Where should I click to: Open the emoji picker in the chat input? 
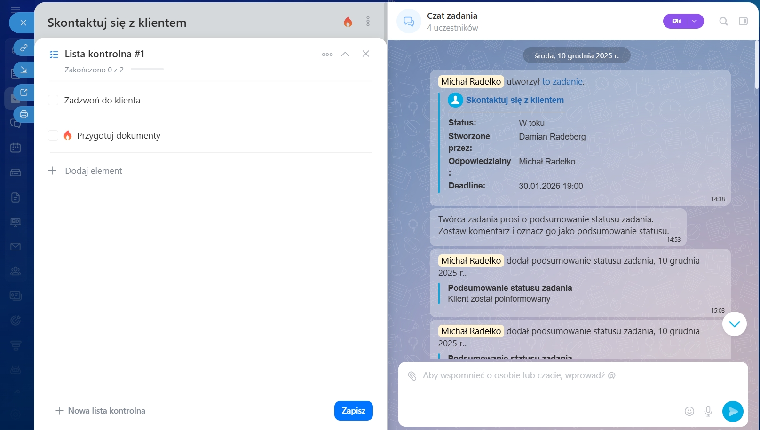pyautogui.click(x=689, y=411)
